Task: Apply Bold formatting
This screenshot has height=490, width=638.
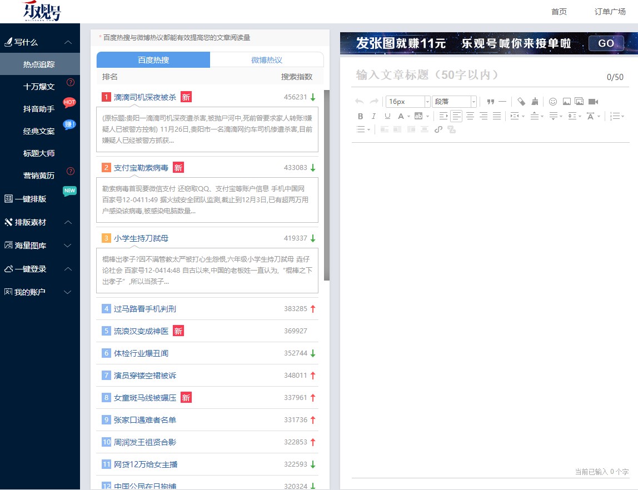Action: [360, 116]
